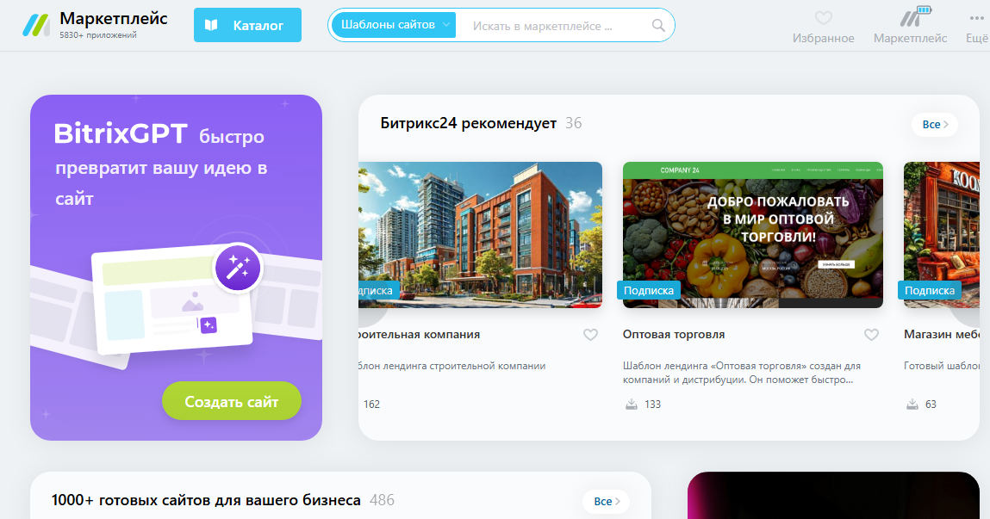This screenshot has height=519, width=990.
Task: Click Подписка badge on Оптовая торговля
Action: (649, 290)
